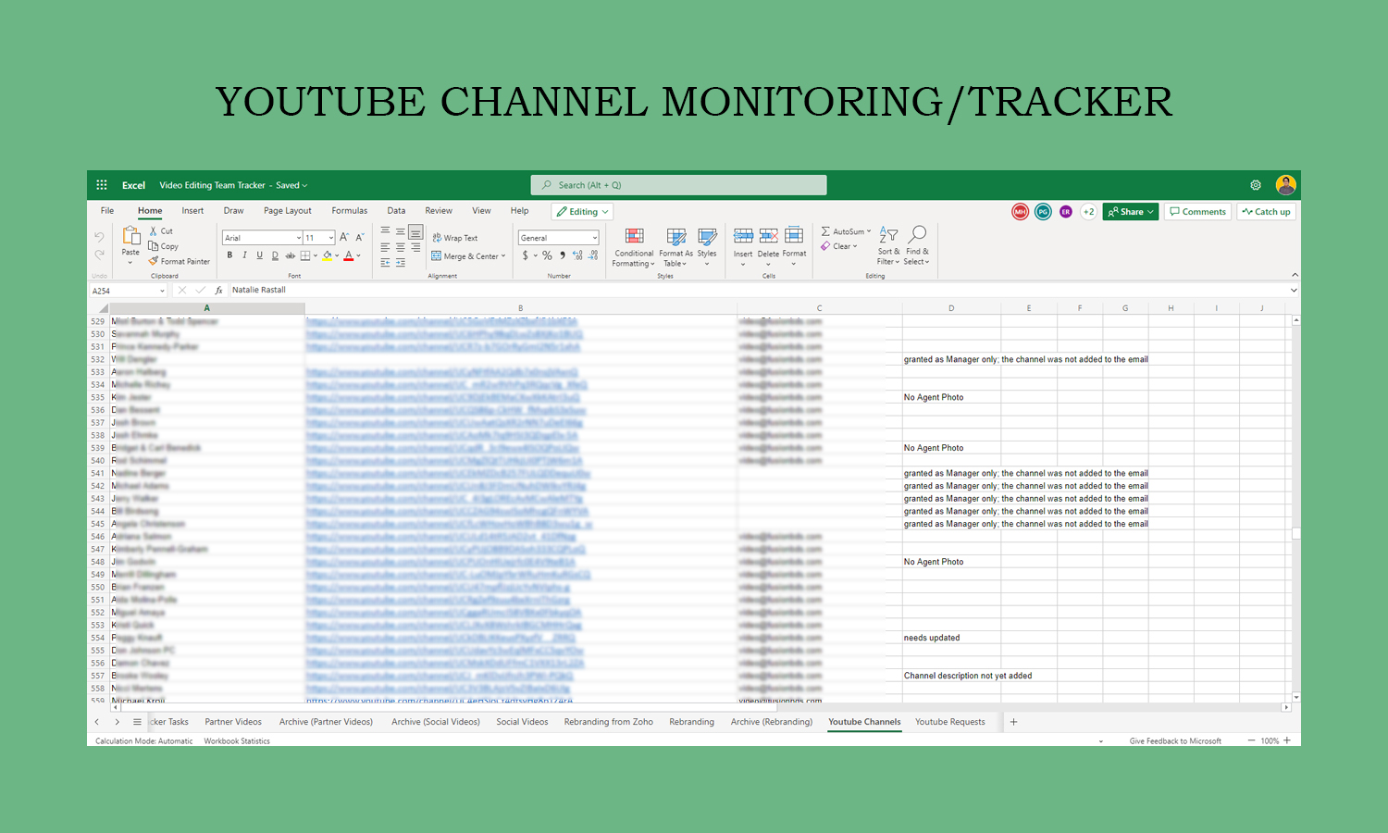Decrease cell indent

click(385, 263)
